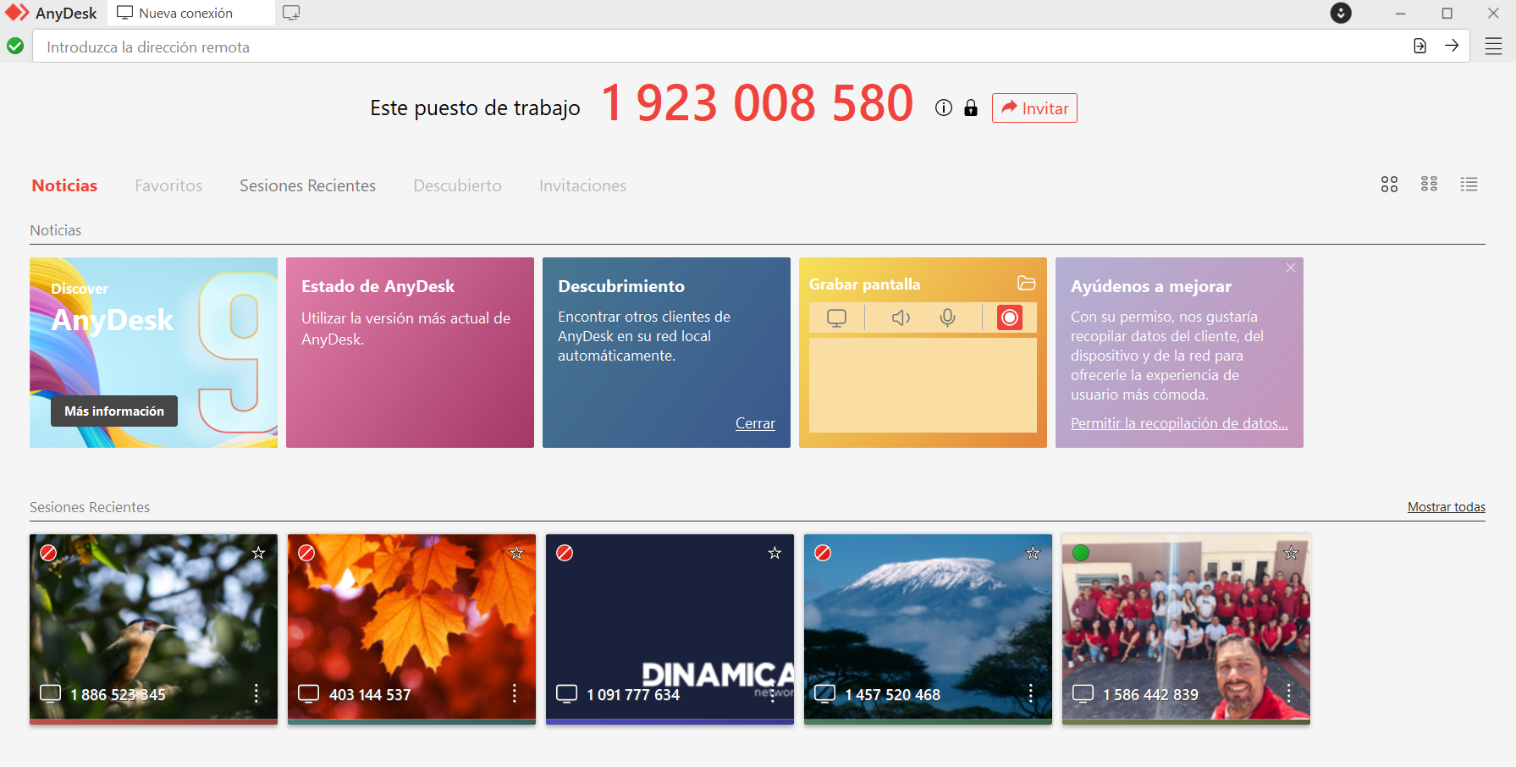Open options menu for session 403 144 537
Viewport: 1516px width, 767px height.
click(x=514, y=693)
